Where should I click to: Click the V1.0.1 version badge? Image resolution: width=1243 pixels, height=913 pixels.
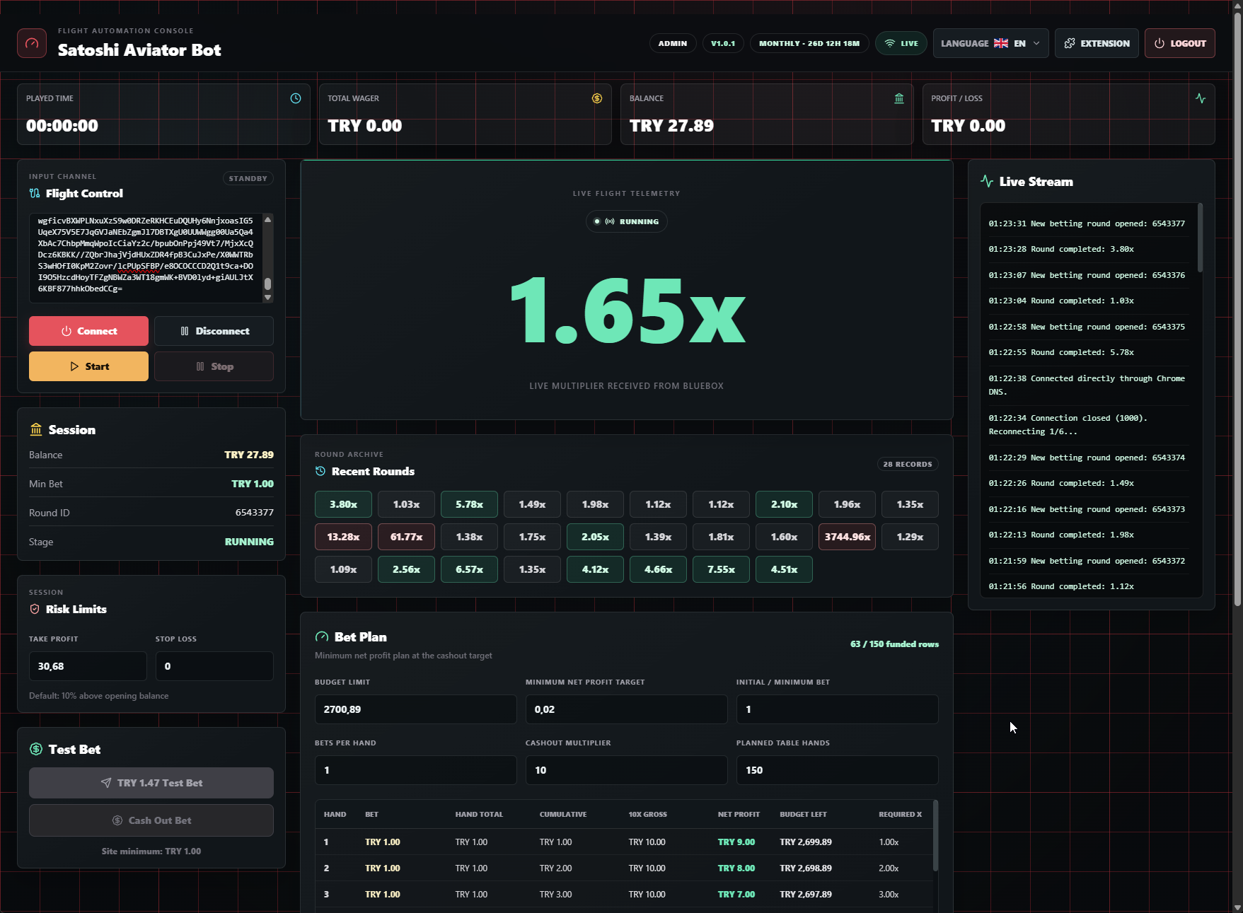pos(723,43)
